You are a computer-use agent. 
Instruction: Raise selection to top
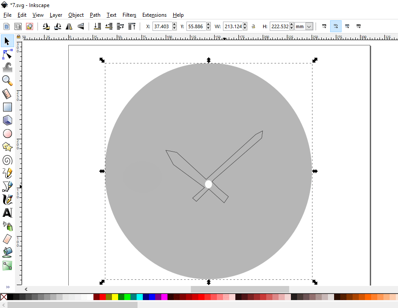tap(132, 26)
